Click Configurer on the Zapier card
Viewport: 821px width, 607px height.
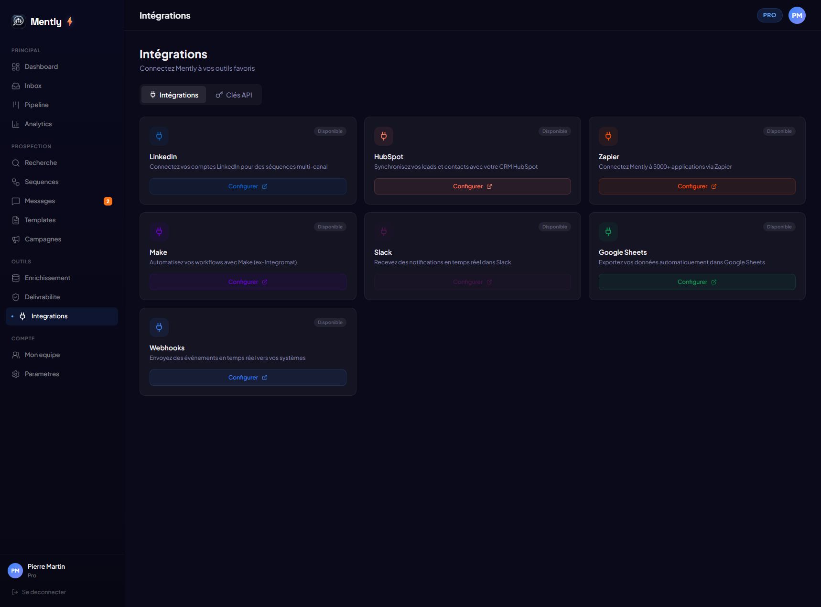click(x=697, y=186)
